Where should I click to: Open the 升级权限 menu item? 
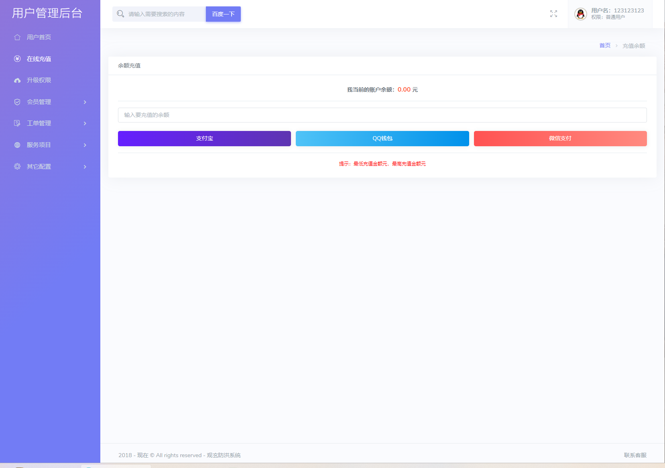39,80
